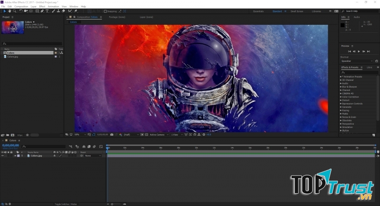
Task: Jump to the first frame in Preview
Action: (x=349, y=51)
